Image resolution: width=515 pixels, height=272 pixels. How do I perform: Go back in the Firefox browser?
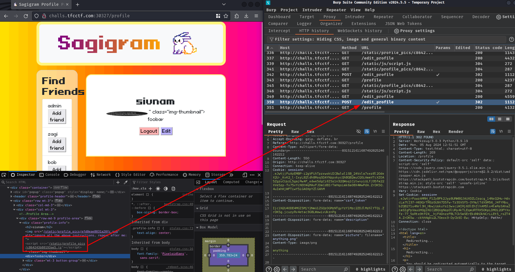(x=6, y=16)
